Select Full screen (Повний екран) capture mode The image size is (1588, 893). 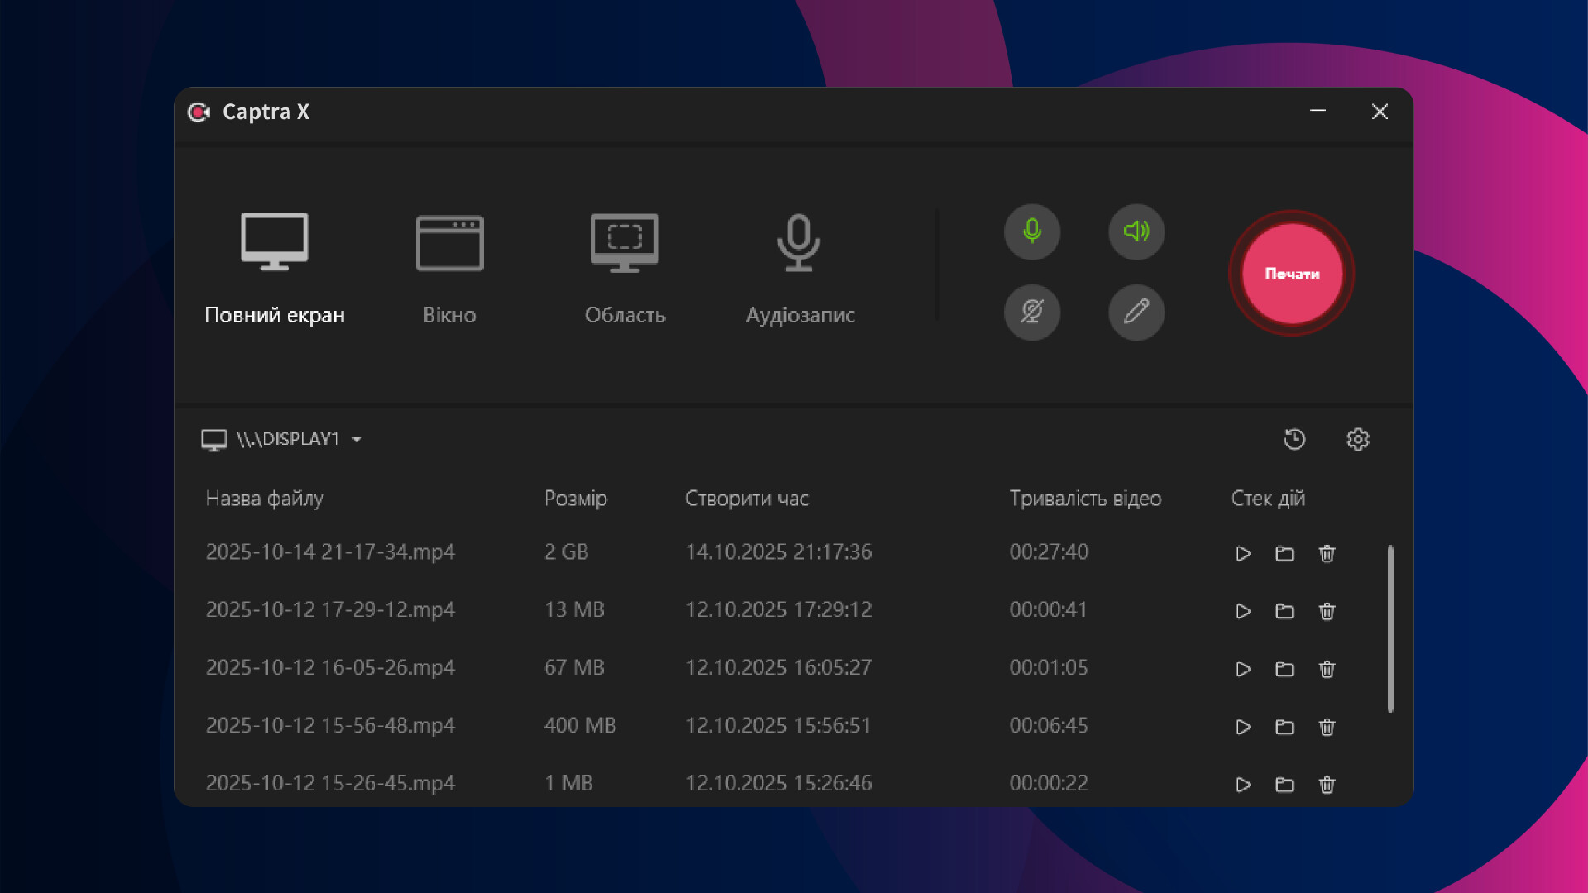(274, 267)
